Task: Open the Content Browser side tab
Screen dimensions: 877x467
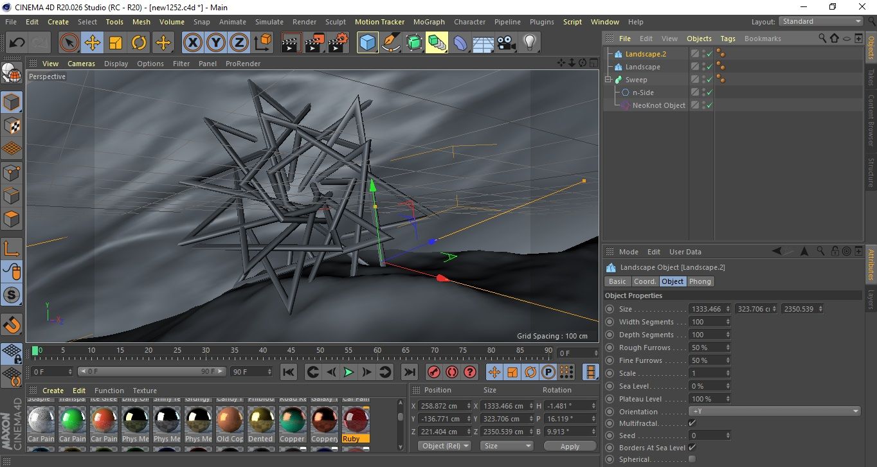Action: (871, 121)
